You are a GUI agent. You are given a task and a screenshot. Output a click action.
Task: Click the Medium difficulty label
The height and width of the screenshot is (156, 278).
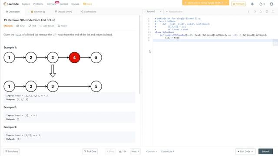point(8,26)
